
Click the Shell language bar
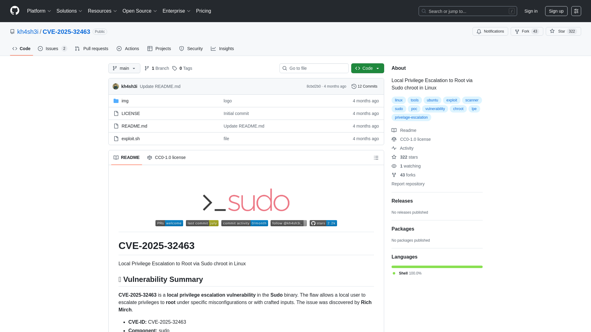coord(437,267)
